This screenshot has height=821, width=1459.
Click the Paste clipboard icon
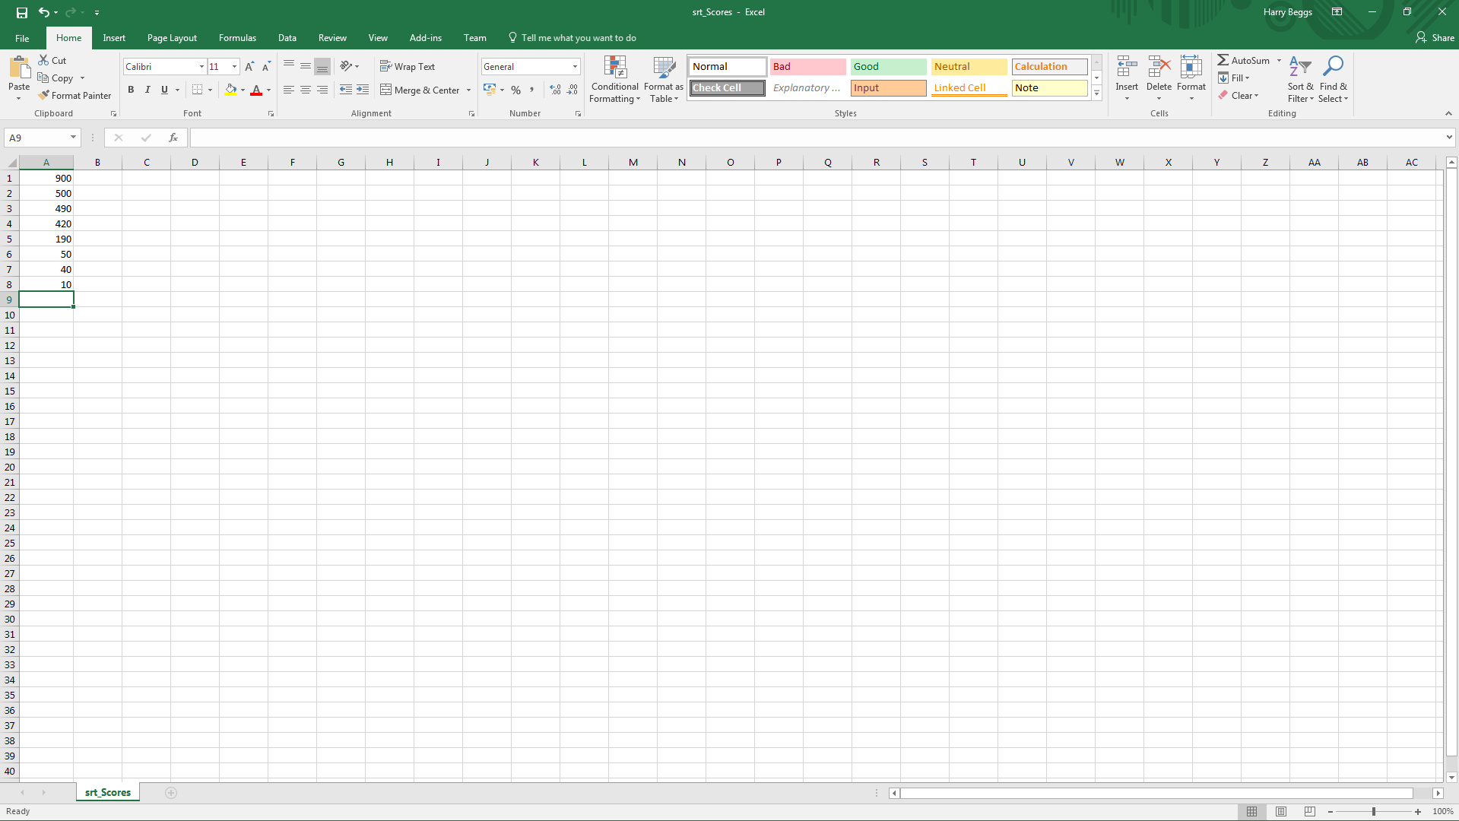[19, 68]
